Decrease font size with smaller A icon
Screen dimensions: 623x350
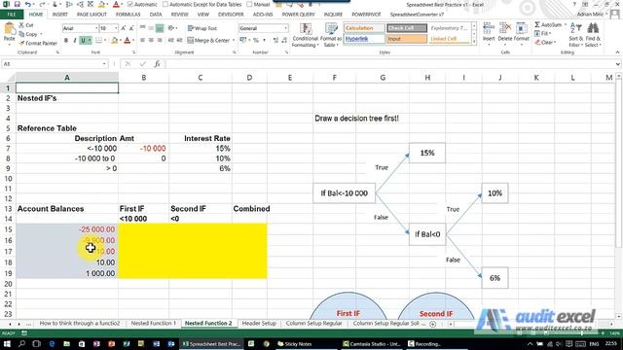click(x=131, y=28)
